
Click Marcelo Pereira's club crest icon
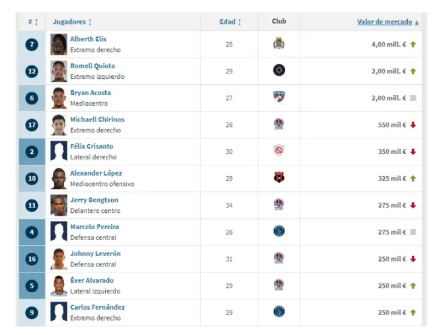tap(278, 232)
